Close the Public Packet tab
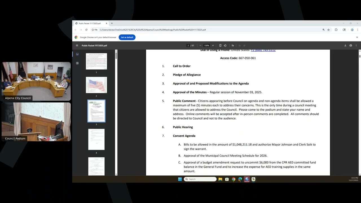This screenshot has height=203, width=361. point(107,23)
